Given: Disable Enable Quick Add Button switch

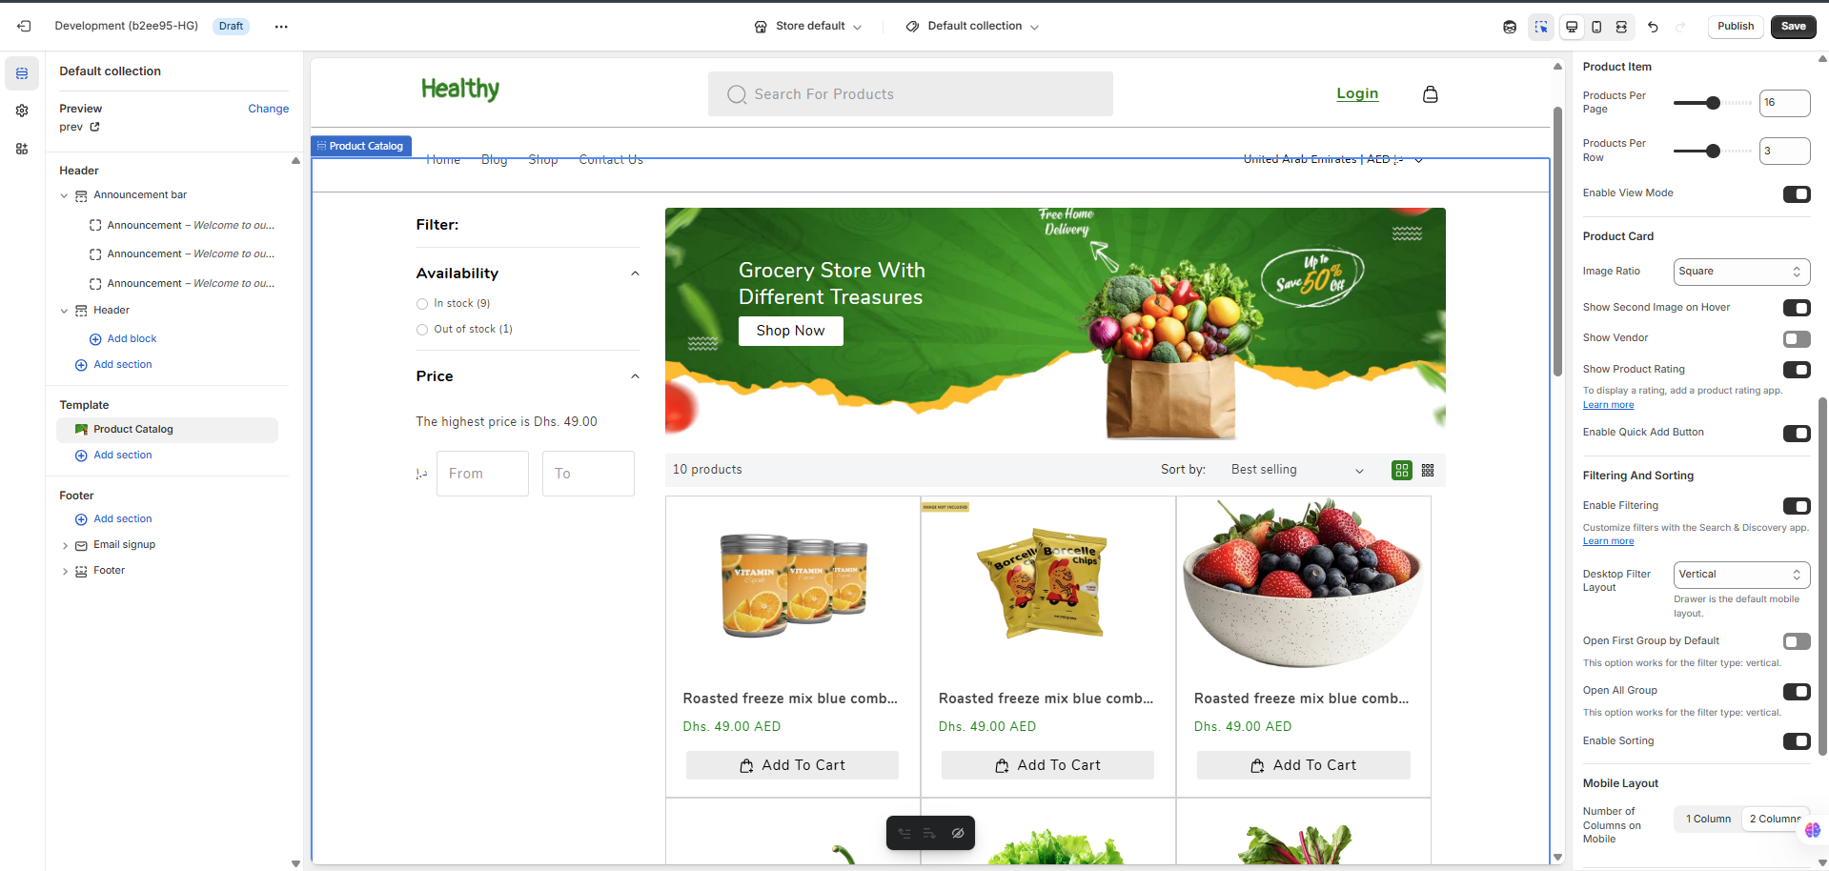Looking at the screenshot, I should point(1796,434).
